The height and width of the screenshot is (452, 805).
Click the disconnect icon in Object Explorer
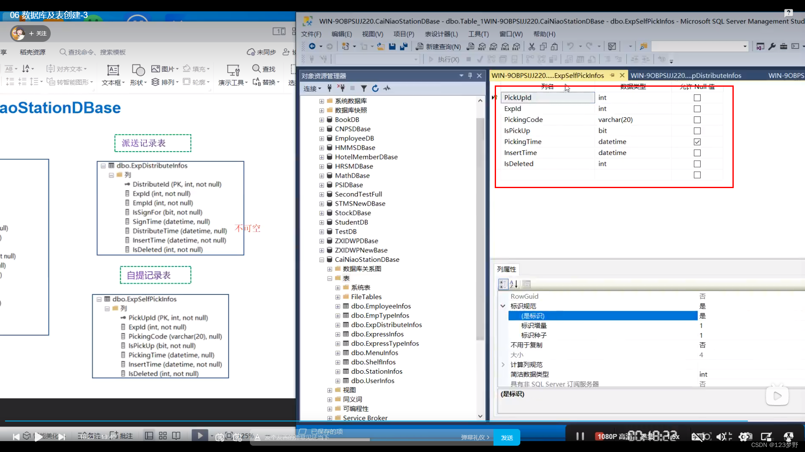[x=341, y=88]
